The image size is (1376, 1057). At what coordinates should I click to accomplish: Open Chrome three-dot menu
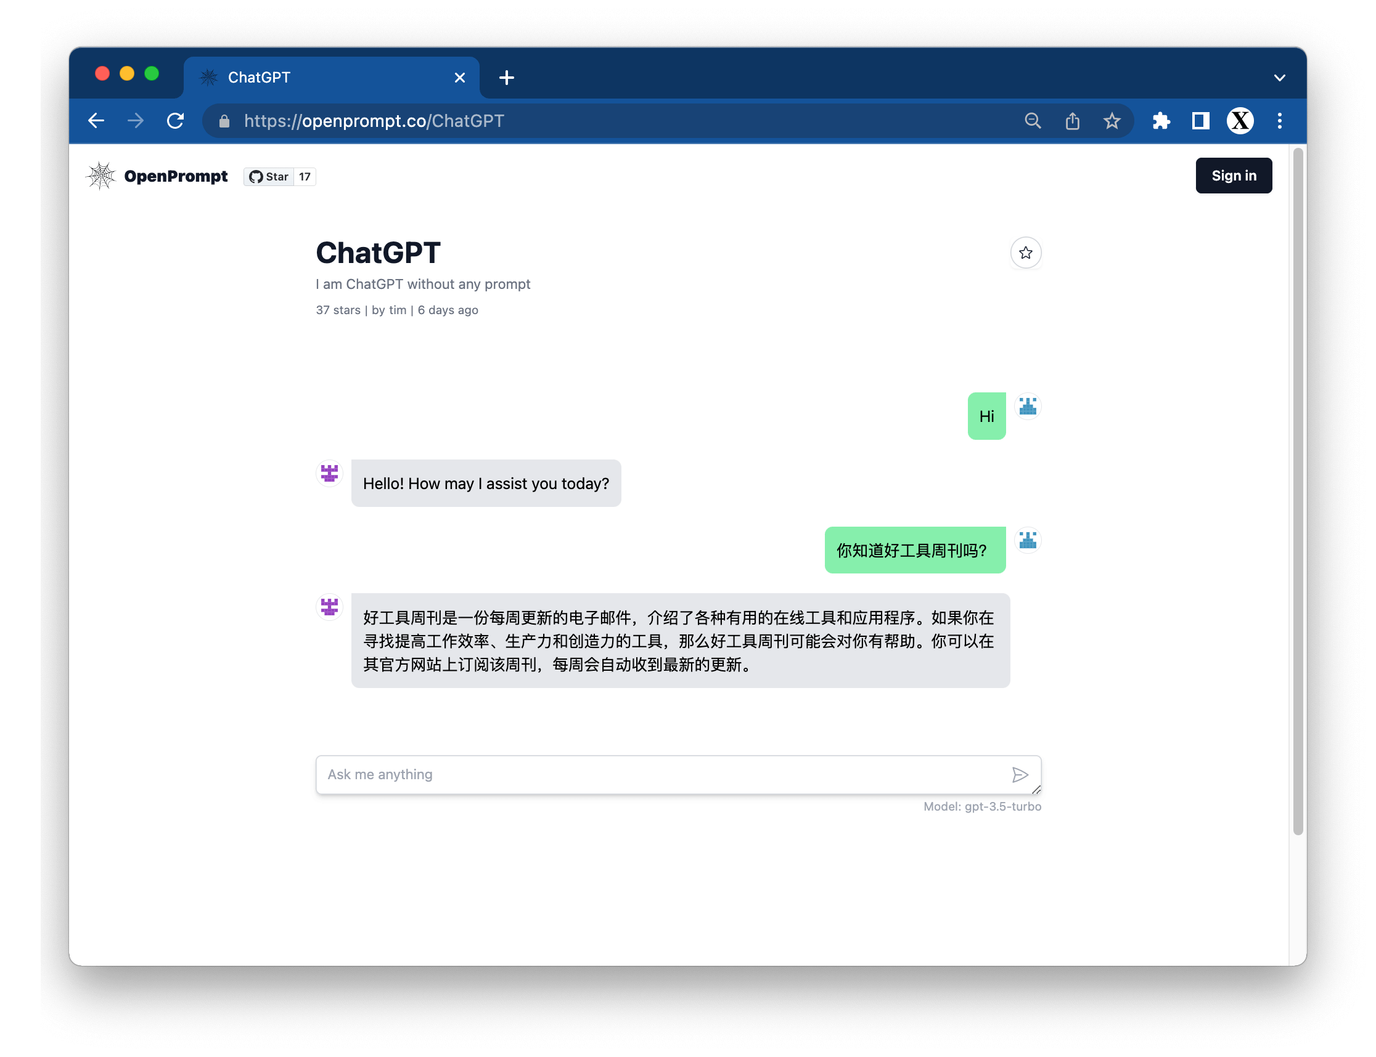pyautogui.click(x=1279, y=121)
